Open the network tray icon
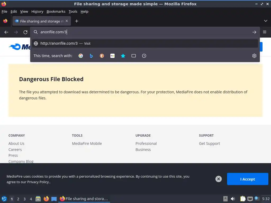 250,199
